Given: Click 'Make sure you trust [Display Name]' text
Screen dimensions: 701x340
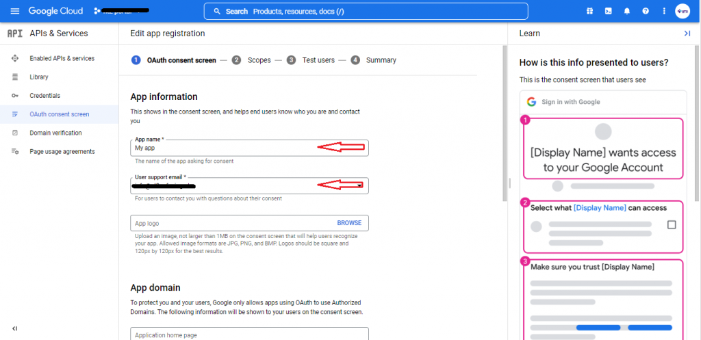Looking at the screenshot, I should [x=592, y=267].
